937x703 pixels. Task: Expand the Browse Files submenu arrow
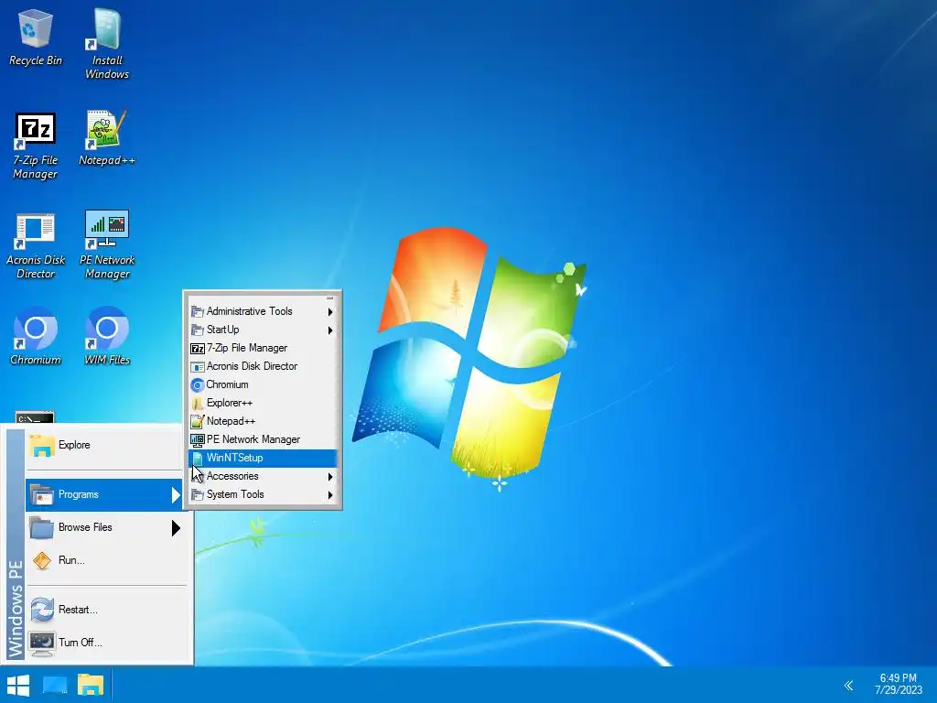click(176, 527)
